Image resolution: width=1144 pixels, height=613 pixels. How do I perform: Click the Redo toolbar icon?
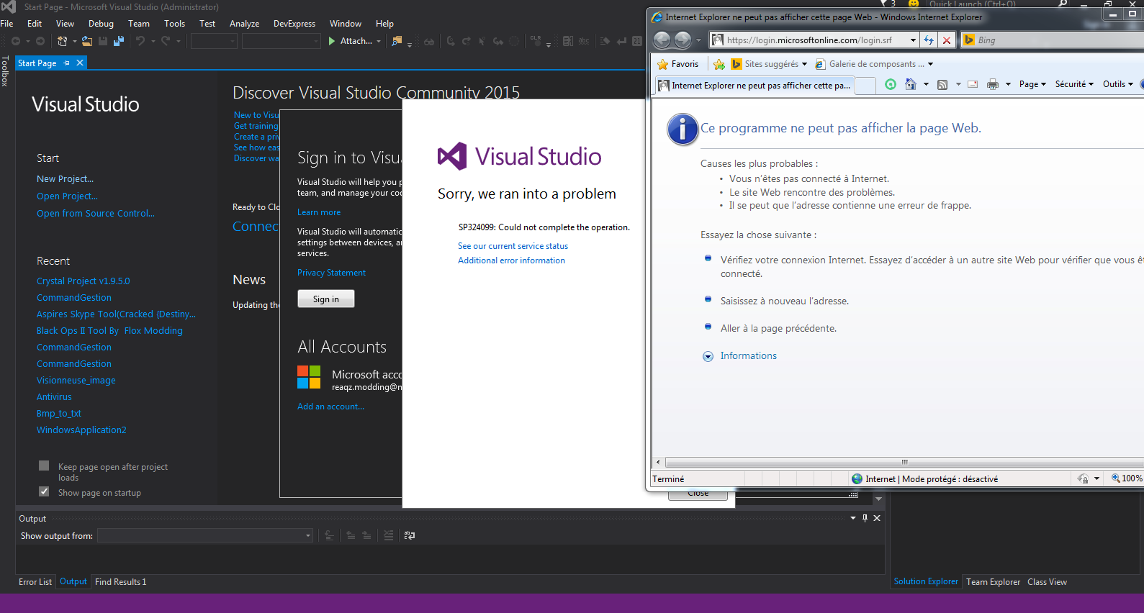(166, 41)
